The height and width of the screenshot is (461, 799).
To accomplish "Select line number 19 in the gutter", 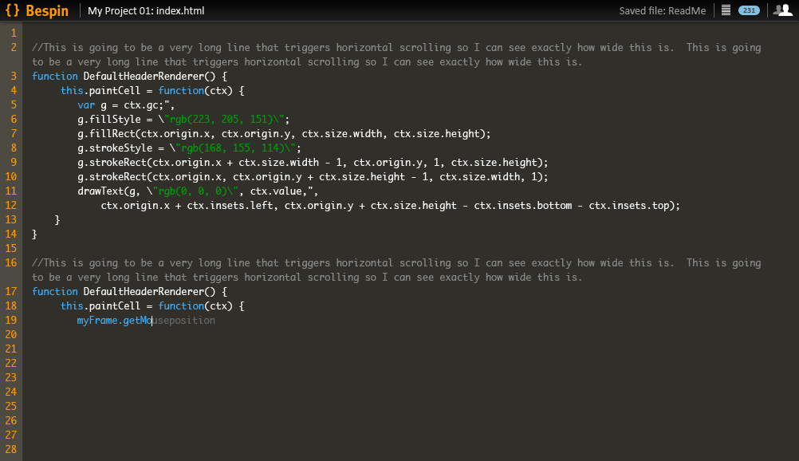I will click(11, 321).
